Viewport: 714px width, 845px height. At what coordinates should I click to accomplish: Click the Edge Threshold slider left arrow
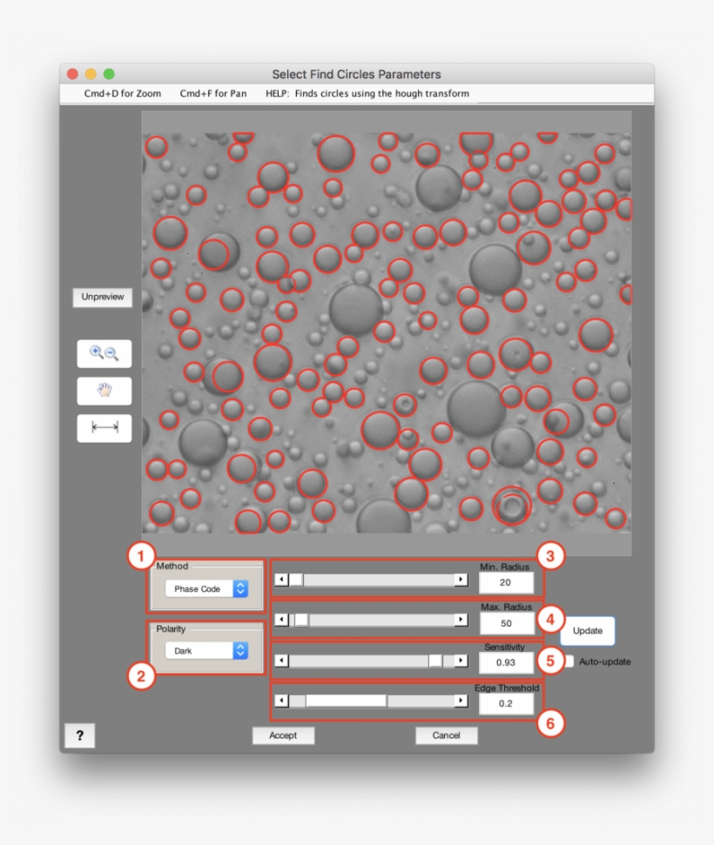(280, 701)
